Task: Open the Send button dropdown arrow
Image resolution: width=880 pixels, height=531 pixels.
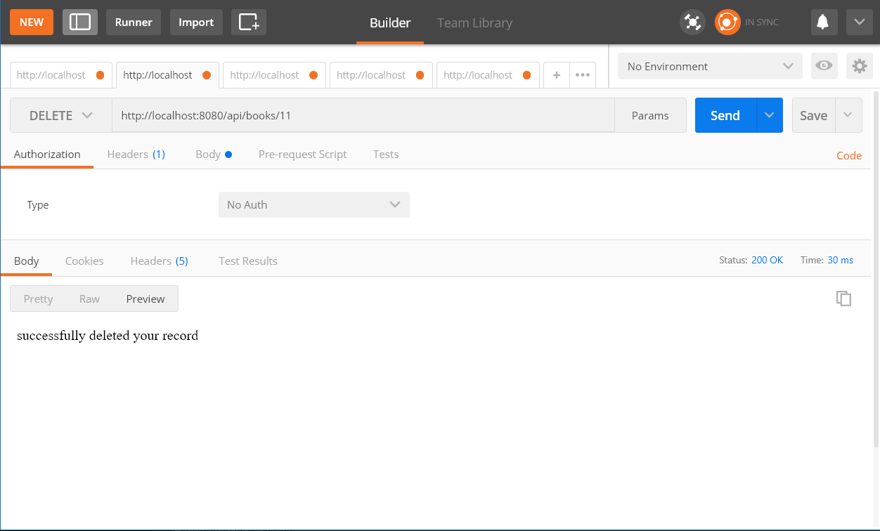Action: [770, 116]
